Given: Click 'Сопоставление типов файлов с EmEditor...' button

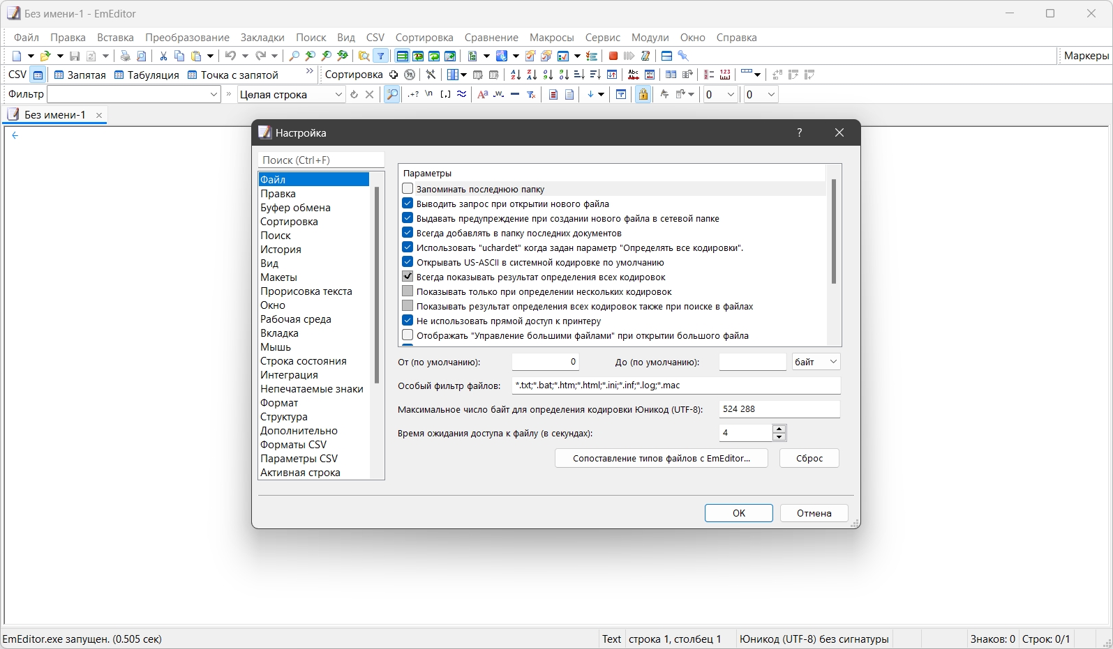Looking at the screenshot, I should point(662,458).
